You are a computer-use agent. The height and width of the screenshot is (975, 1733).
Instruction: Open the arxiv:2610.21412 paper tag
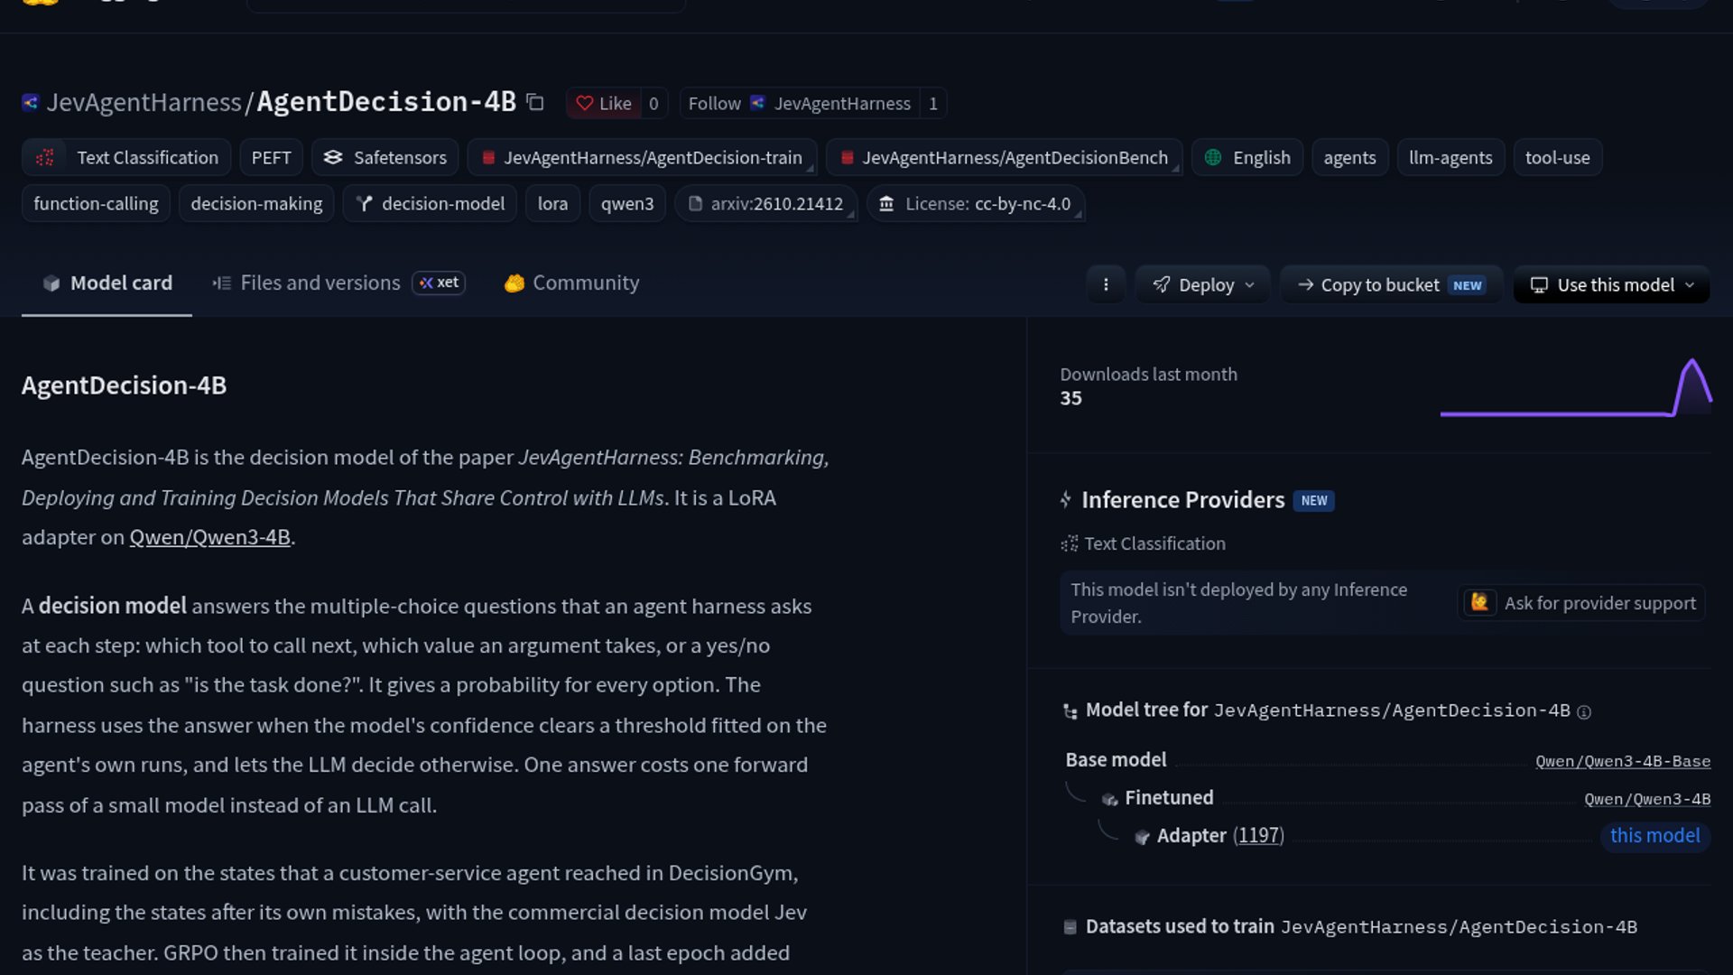[766, 203]
